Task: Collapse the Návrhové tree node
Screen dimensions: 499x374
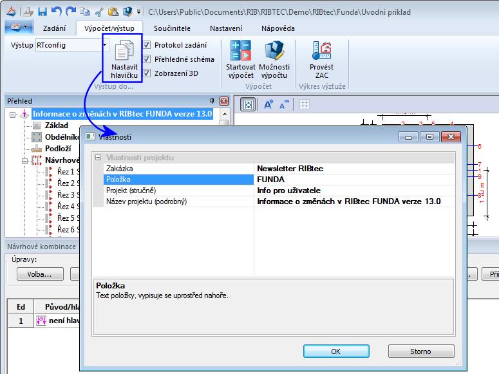Action: [x=24, y=161]
